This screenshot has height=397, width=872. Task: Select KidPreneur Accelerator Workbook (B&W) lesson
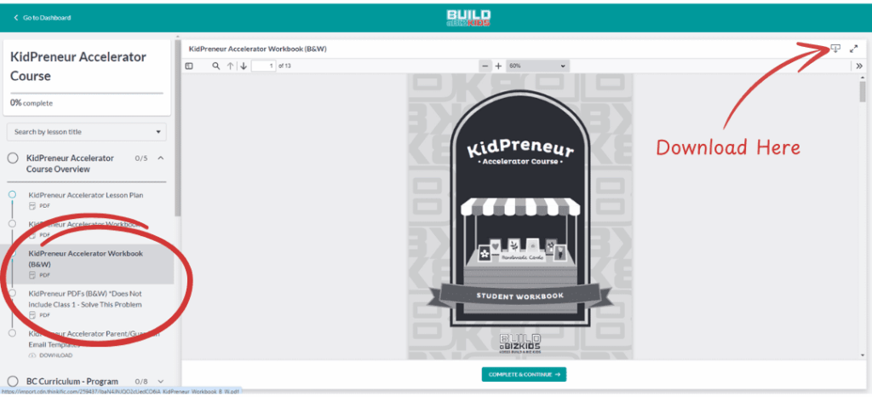[x=85, y=258]
